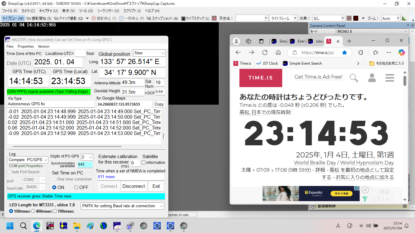415x233 pixels.
Task: Click Copy button for Google Maps coordinates
Action: pos(159,104)
